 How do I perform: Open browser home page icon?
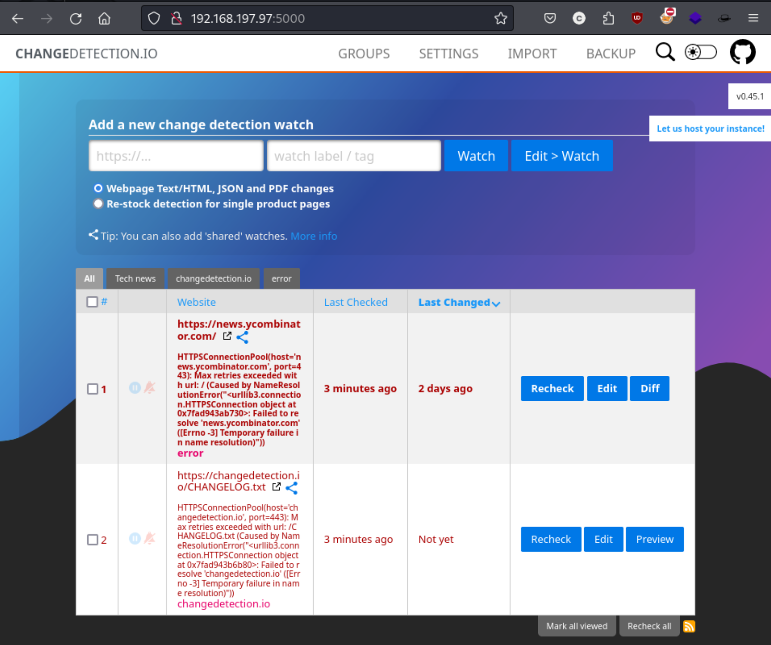pyautogui.click(x=104, y=18)
